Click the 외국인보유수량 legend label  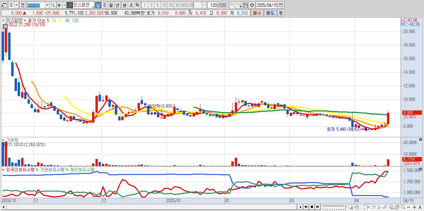tap(20, 169)
